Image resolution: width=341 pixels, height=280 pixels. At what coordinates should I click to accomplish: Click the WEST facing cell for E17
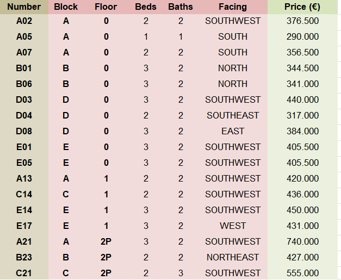(x=233, y=226)
